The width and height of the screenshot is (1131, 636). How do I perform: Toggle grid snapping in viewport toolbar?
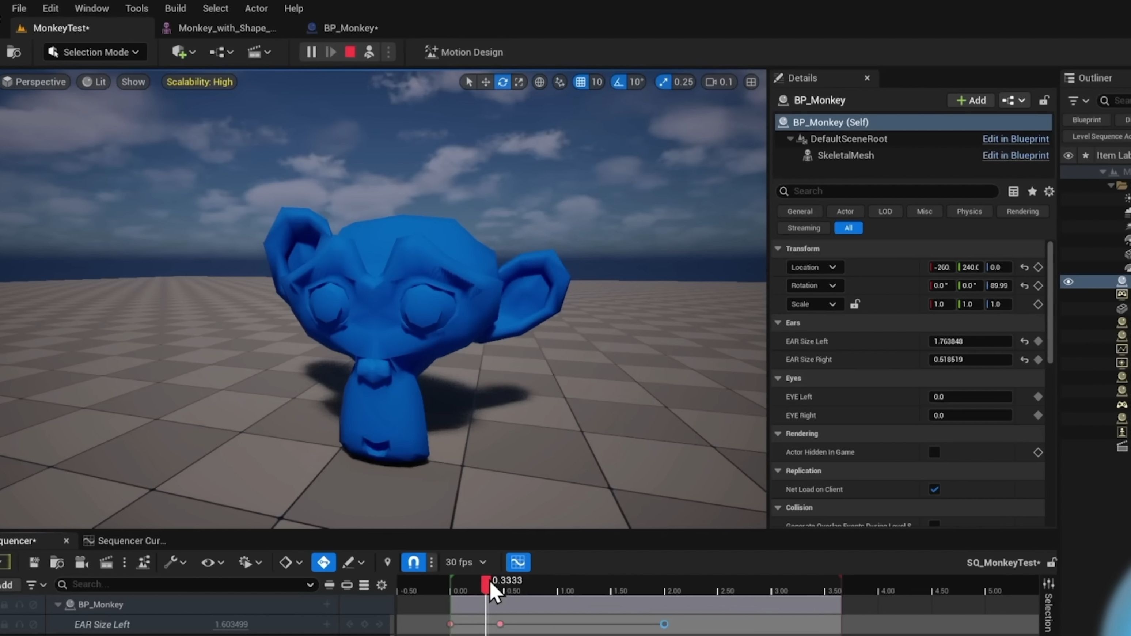580,82
